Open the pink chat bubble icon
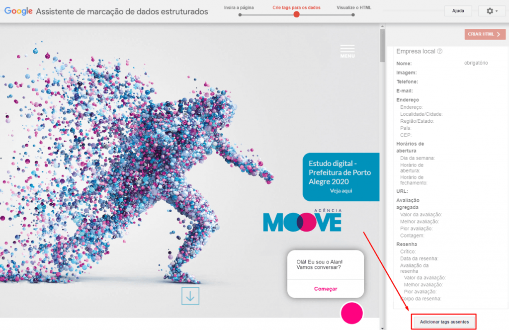509x330 pixels. [351, 313]
